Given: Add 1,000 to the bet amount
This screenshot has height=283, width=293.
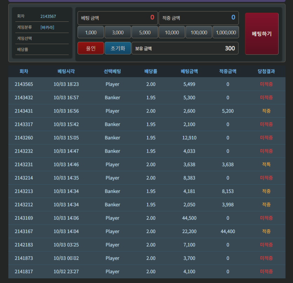Looking at the screenshot, I should point(91,32).
